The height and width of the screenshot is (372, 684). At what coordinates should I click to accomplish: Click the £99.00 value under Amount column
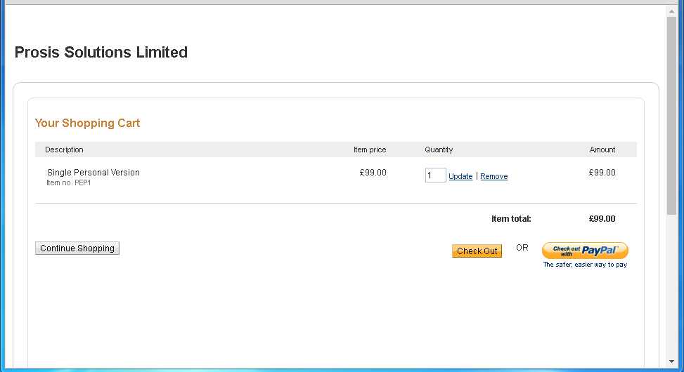[x=602, y=173]
